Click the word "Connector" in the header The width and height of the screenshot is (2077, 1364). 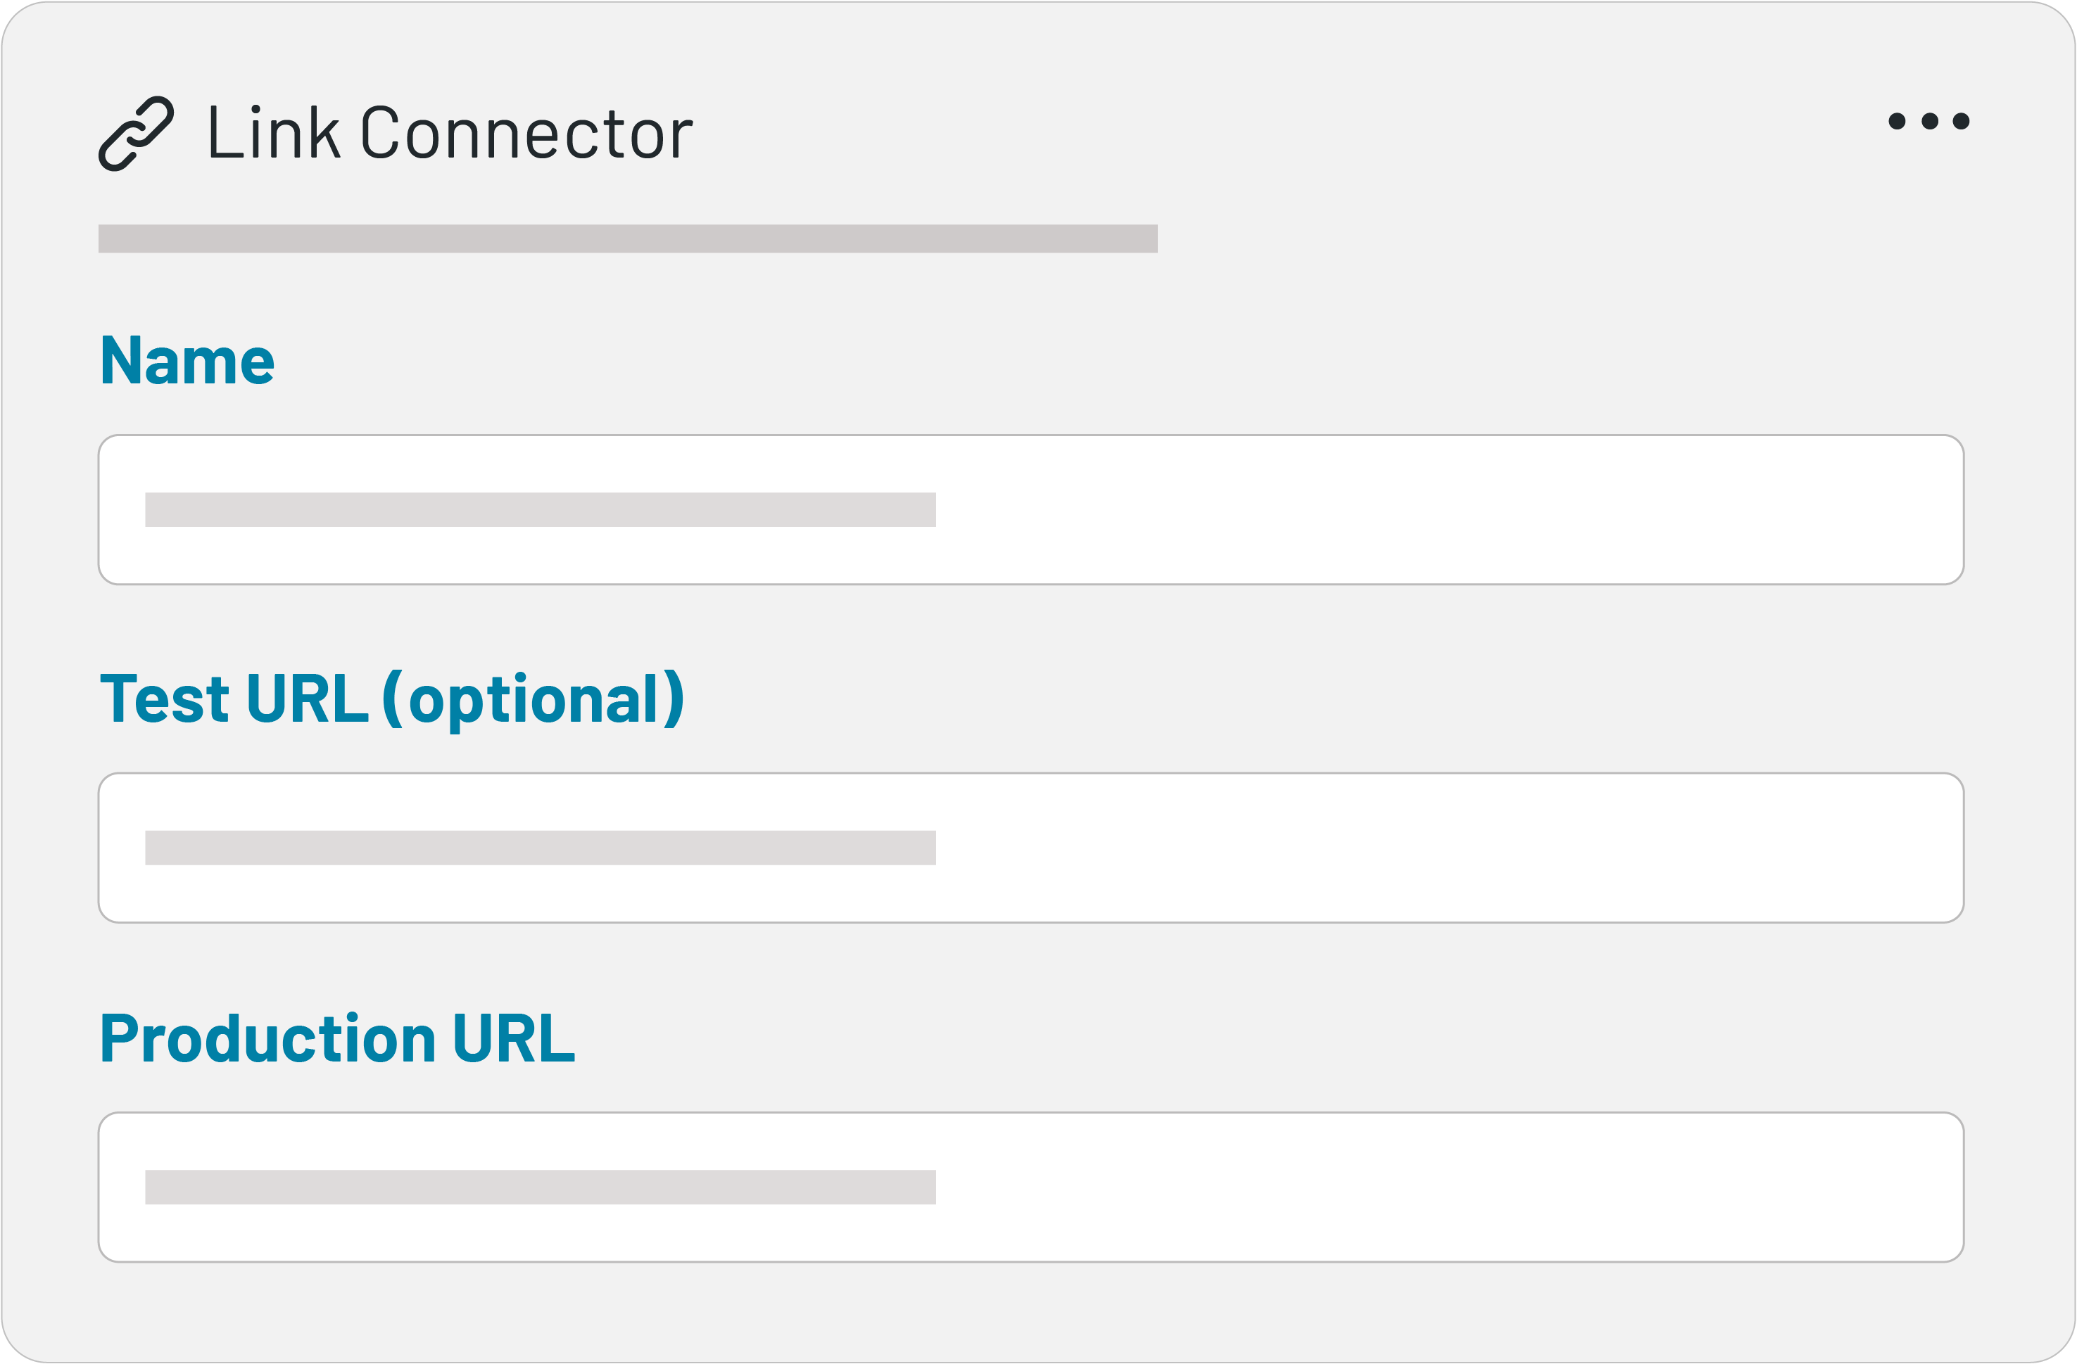tap(527, 132)
